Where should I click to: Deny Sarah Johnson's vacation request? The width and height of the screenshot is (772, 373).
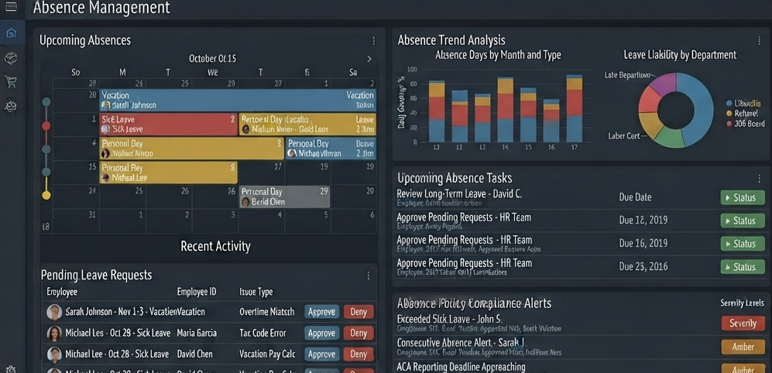point(359,312)
